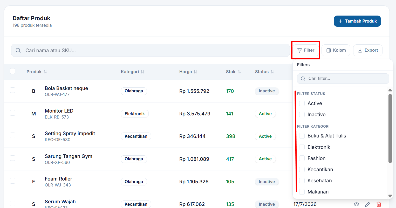Click the red trash delete icon

point(379,204)
